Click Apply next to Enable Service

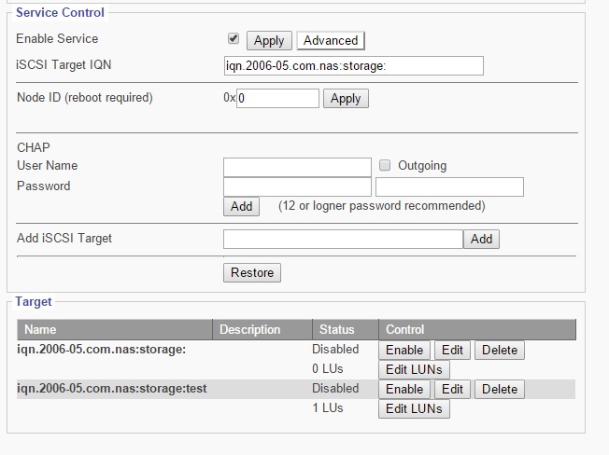click(x=269, y=40)
